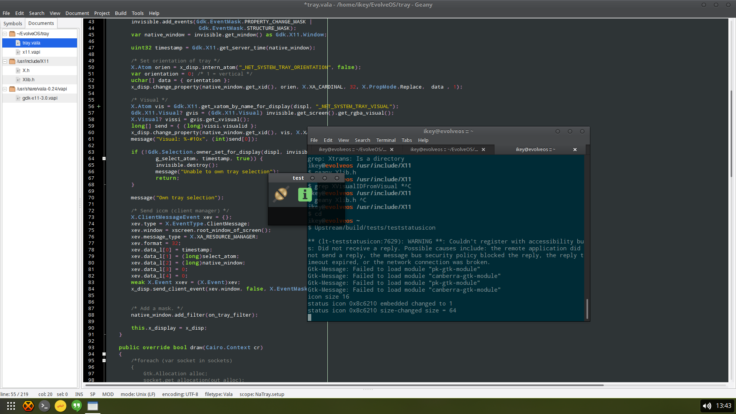Click the Geany editor vertical scrollbar
The image size is (736, 414).
[731, 133]
